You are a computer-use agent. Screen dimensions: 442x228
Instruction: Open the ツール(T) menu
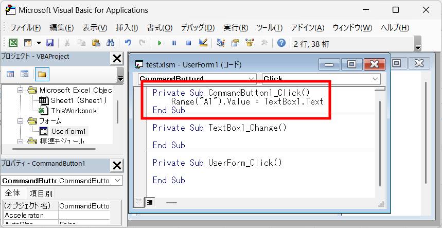[270, 28]
